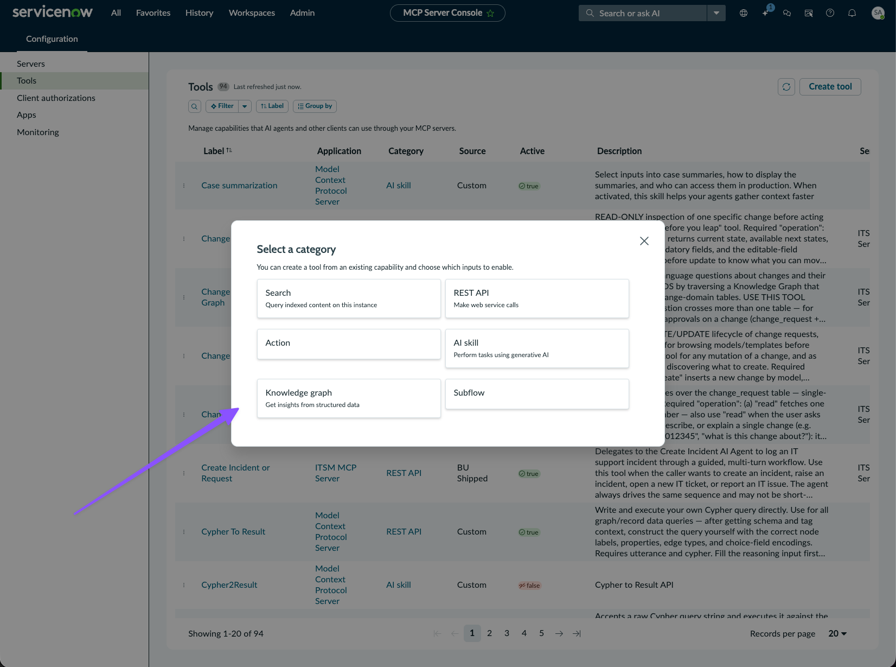Open the Workspaces menu
The height and width of the screenshot is (667, 896).
coord(252,13)
